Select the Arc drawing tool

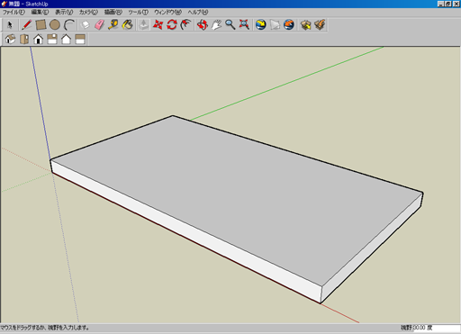point(69,24)
